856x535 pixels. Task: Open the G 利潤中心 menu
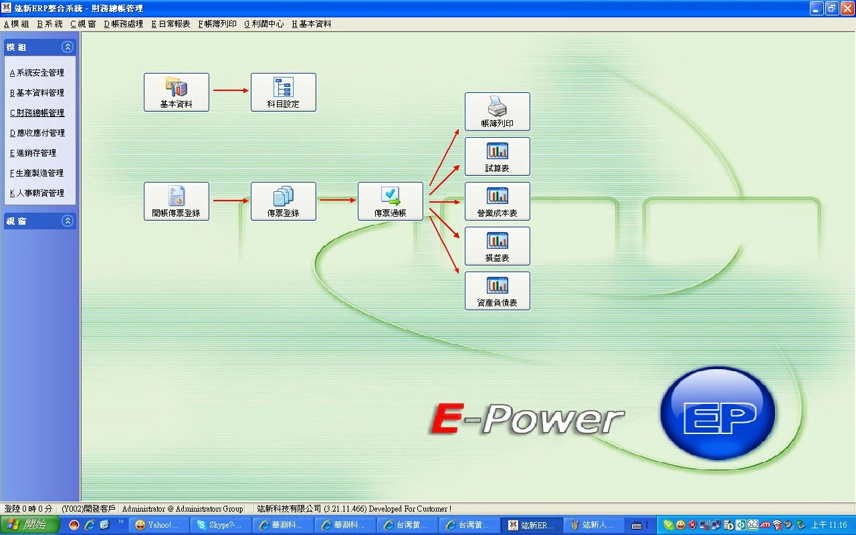pos(264,24)
